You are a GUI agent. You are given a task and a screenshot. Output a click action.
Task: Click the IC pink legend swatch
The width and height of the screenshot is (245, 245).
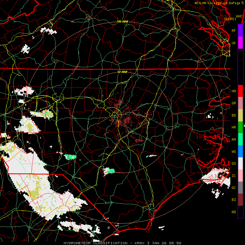click(240, 176)
